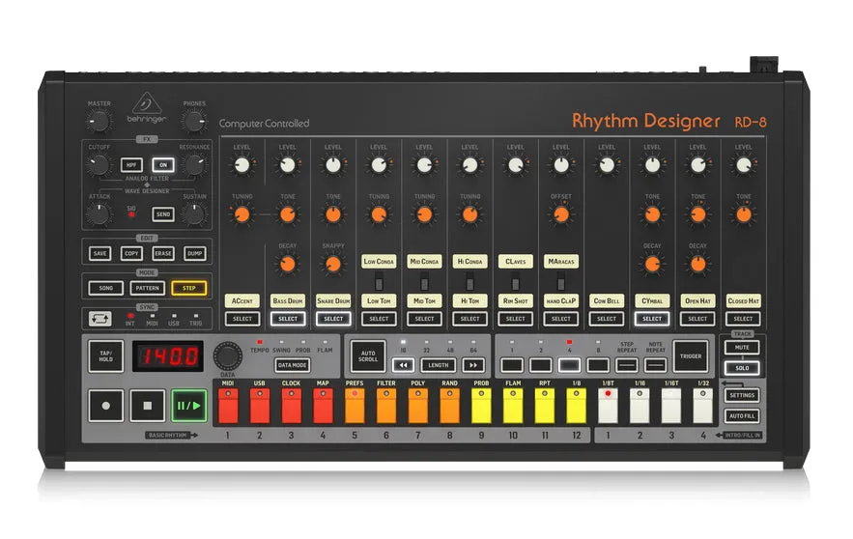Viewport: 853px width, 539px height.
Task: Click the rewind double-arrow button left of LENGTH
Action: coord(403,365)
